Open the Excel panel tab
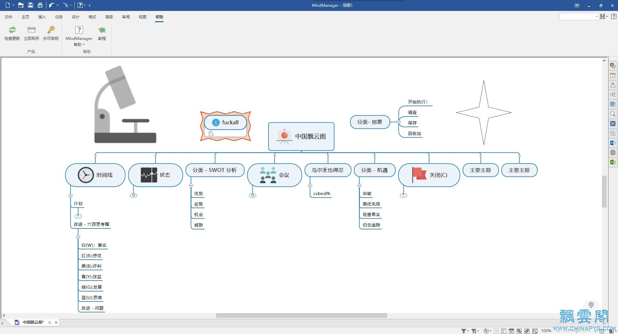Screen dimensions: 618x334 [x=613, y=162]
